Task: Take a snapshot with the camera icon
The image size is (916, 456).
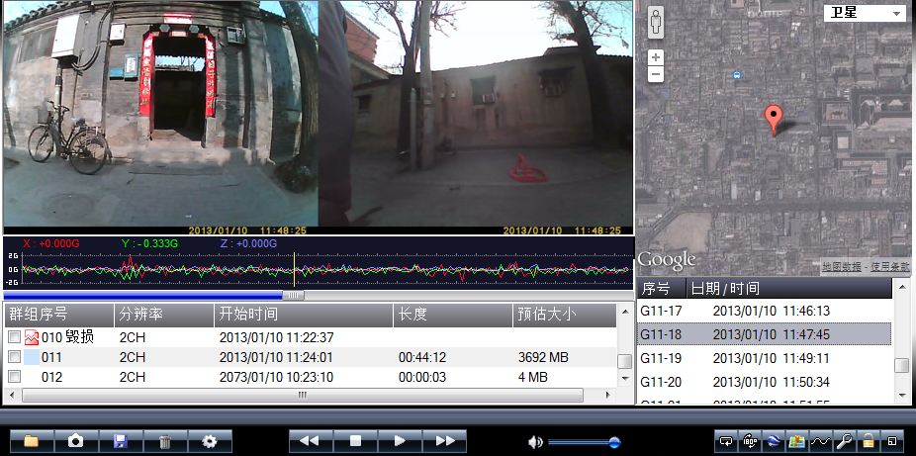Action: point(76,441)
